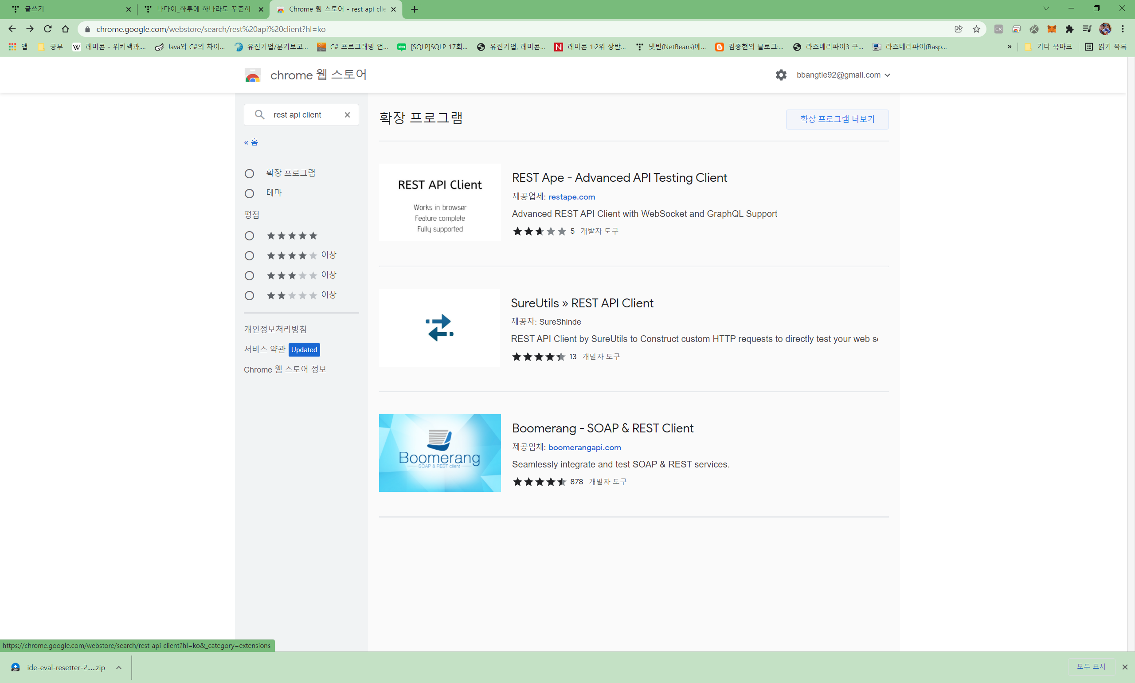1135x683 pixels.
Task: Go forward in browser history
Action: [x=30, y=29]
